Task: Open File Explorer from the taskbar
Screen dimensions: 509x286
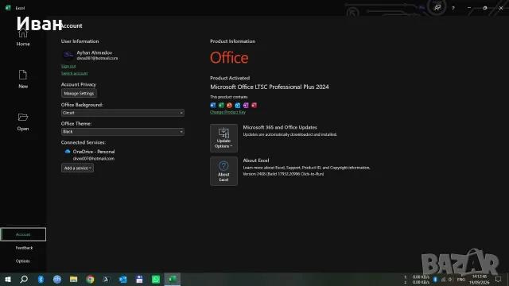Action: point(74,279)
